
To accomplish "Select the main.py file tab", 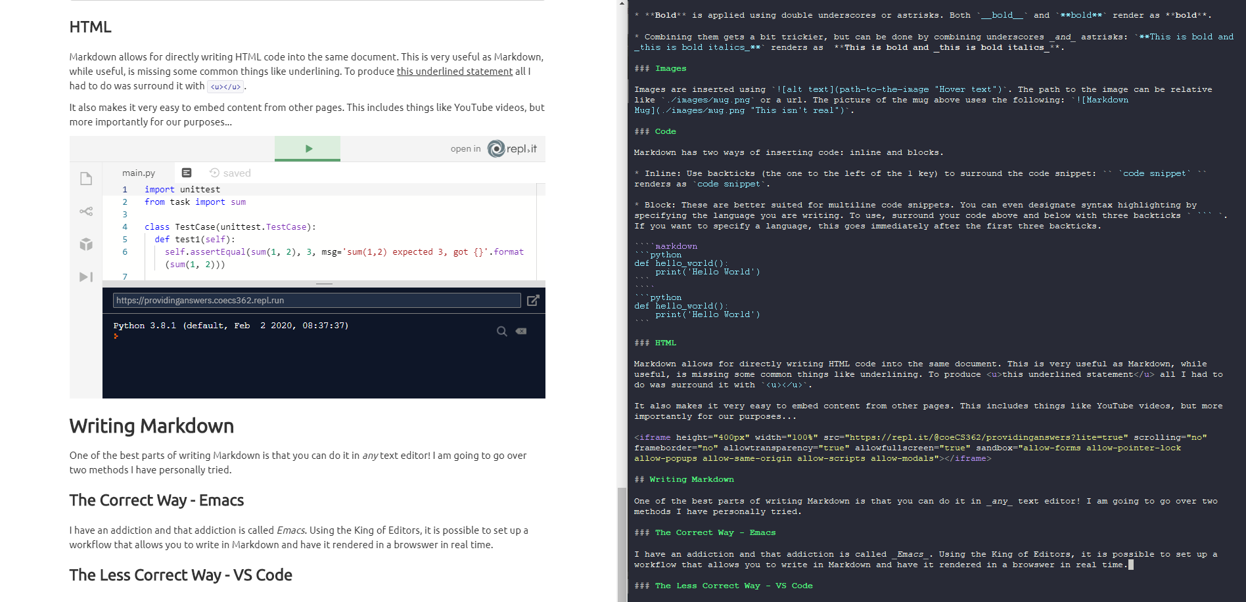I will click(x=139, y=173).
